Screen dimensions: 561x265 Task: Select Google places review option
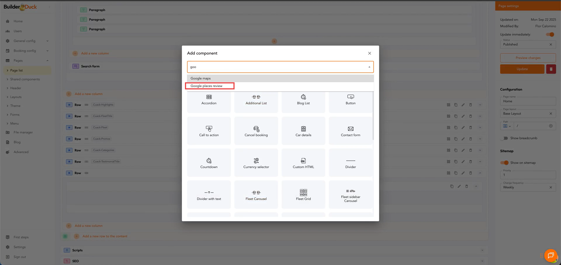[206, 86]
